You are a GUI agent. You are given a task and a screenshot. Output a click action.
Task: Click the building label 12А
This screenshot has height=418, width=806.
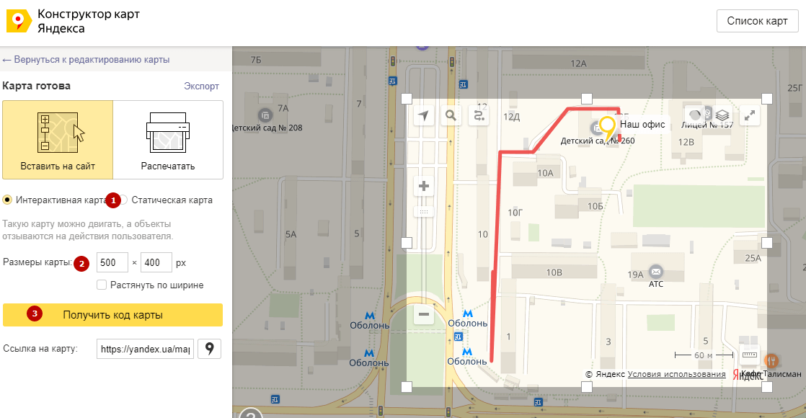click(579, 63)
